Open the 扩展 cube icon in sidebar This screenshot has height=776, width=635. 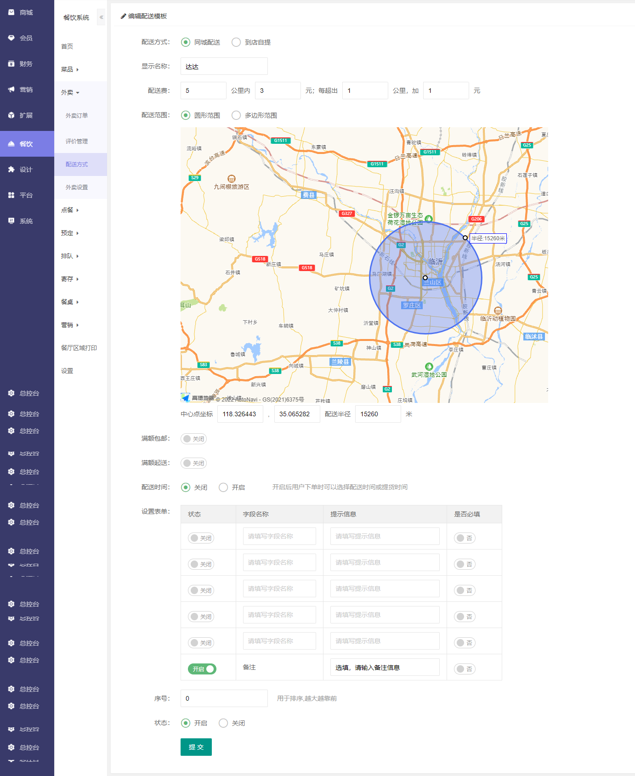(x=11, y=115)
